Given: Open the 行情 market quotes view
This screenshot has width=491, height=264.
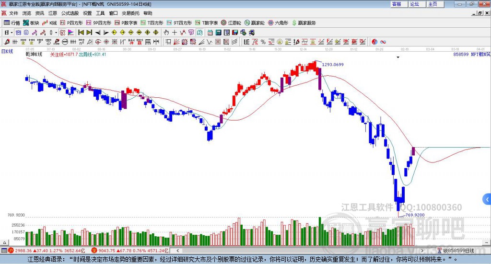Looking at the screenshot, I should pyautogui.click(x=12, y=23).
